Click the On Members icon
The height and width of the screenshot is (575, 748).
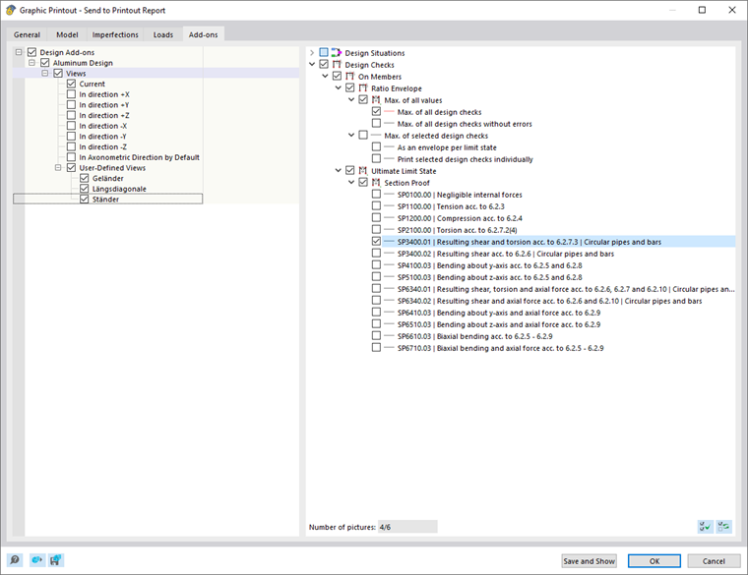[x=349, y=77]
